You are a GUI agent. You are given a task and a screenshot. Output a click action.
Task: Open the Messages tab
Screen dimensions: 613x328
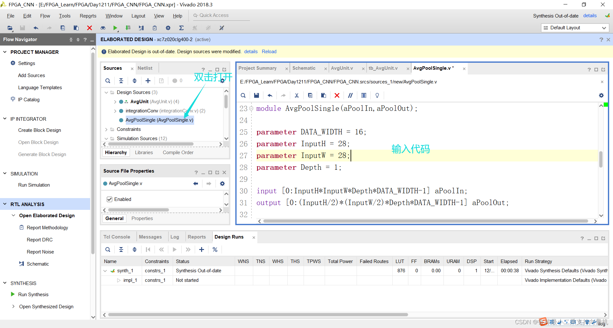coord(150,237)
